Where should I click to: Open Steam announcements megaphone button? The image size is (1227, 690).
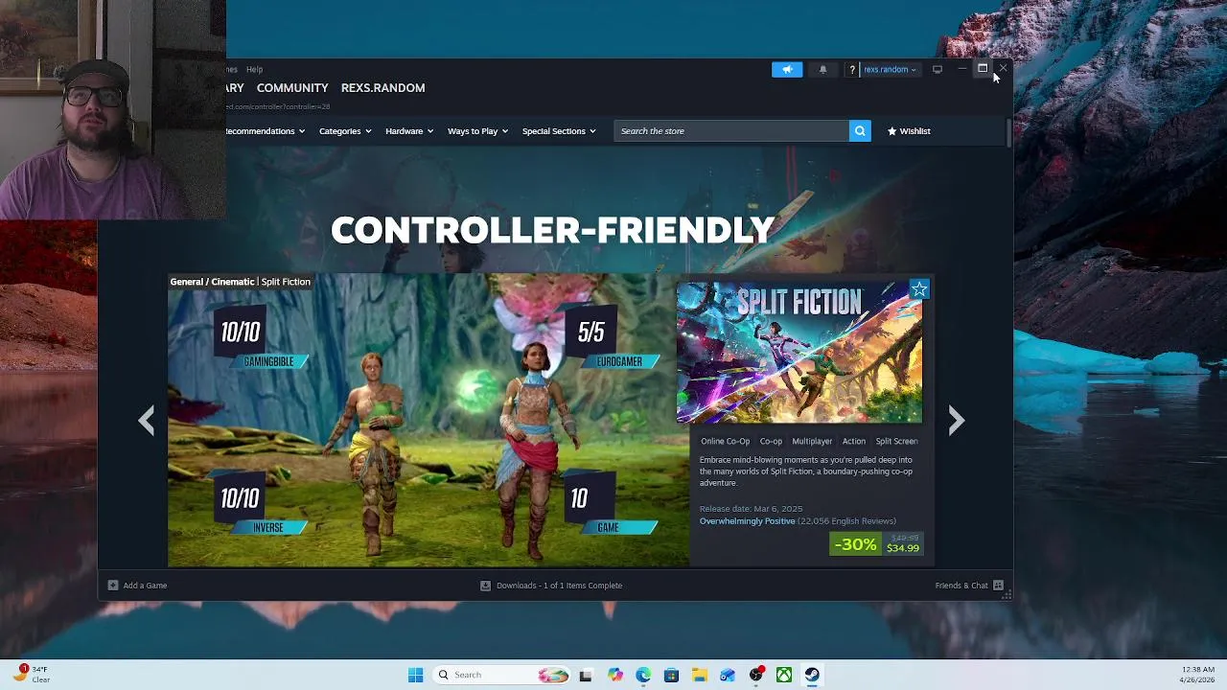[x=787, y=69]
